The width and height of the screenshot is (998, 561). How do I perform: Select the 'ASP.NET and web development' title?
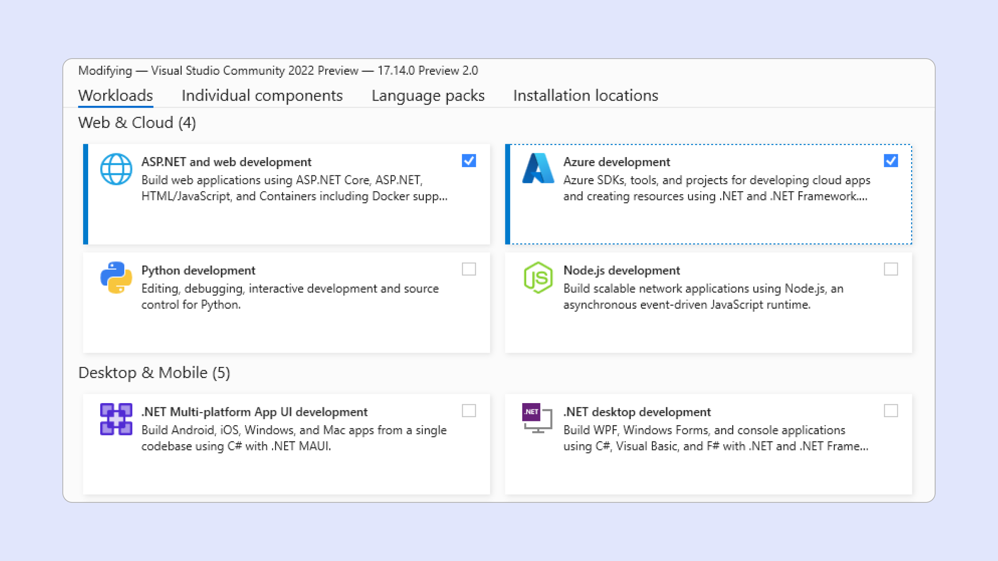tap(226, 162)
